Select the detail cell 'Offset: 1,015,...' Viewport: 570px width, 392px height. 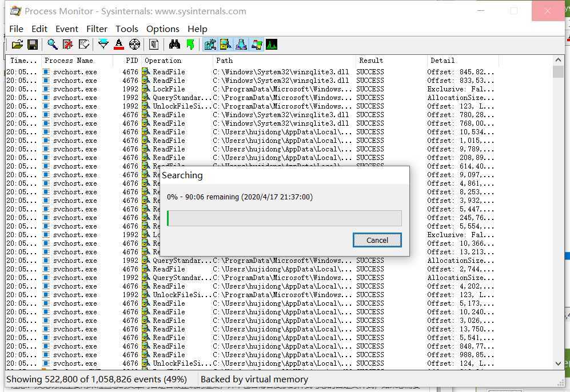[x=461, y=141]
